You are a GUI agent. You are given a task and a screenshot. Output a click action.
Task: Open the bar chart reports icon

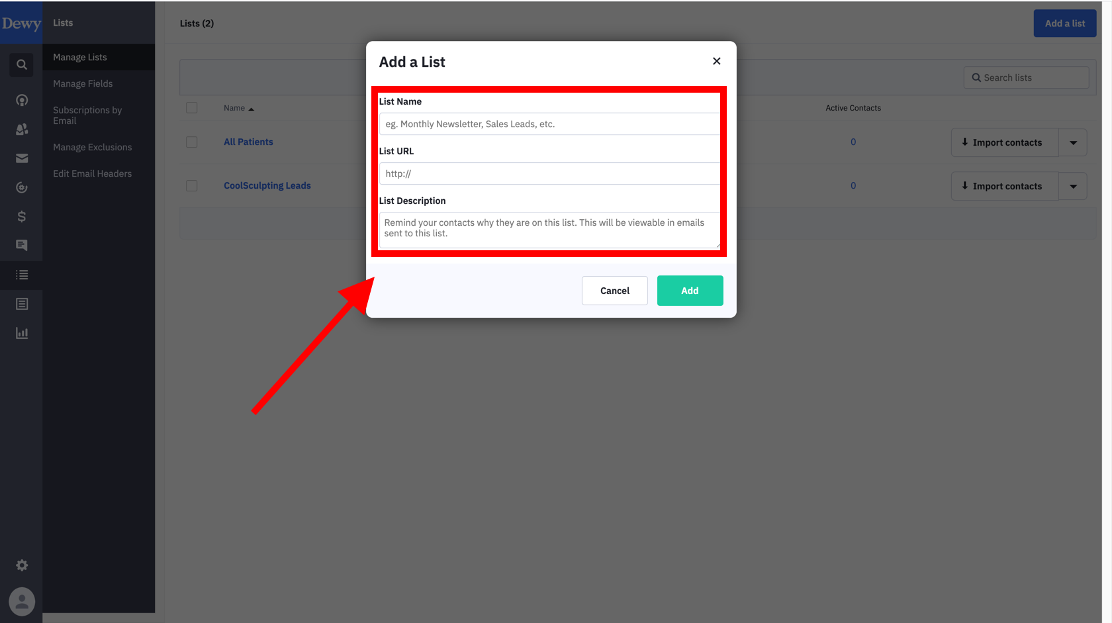[x=21, y=333]
